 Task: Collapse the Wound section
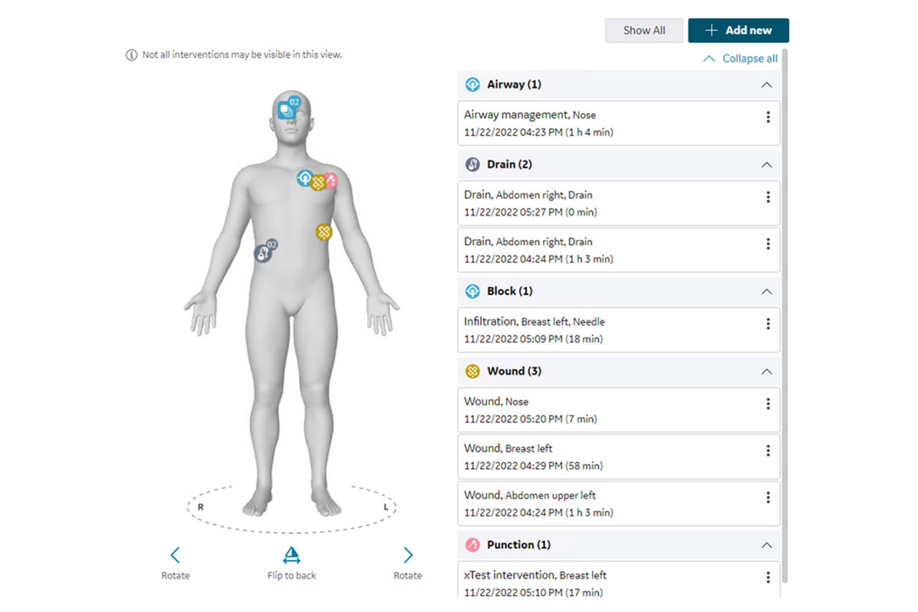pyautogui.click(x=767, y=371)
